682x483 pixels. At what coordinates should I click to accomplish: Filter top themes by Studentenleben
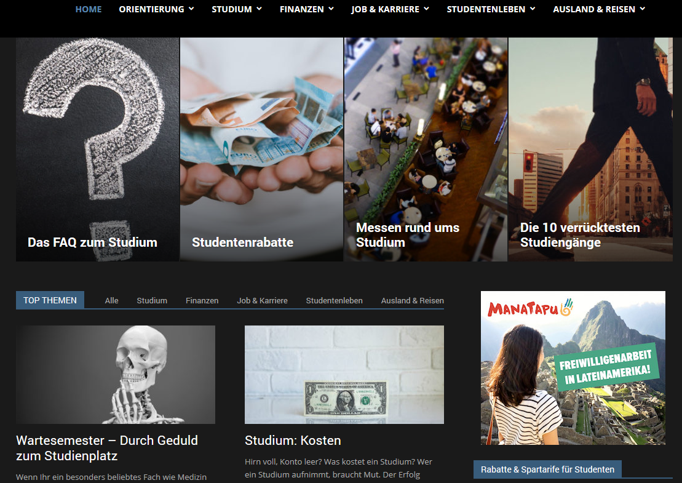[334, 300]
